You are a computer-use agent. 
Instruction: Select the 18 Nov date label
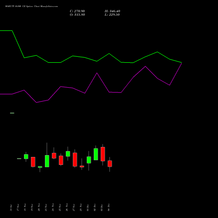pos(25,208)
